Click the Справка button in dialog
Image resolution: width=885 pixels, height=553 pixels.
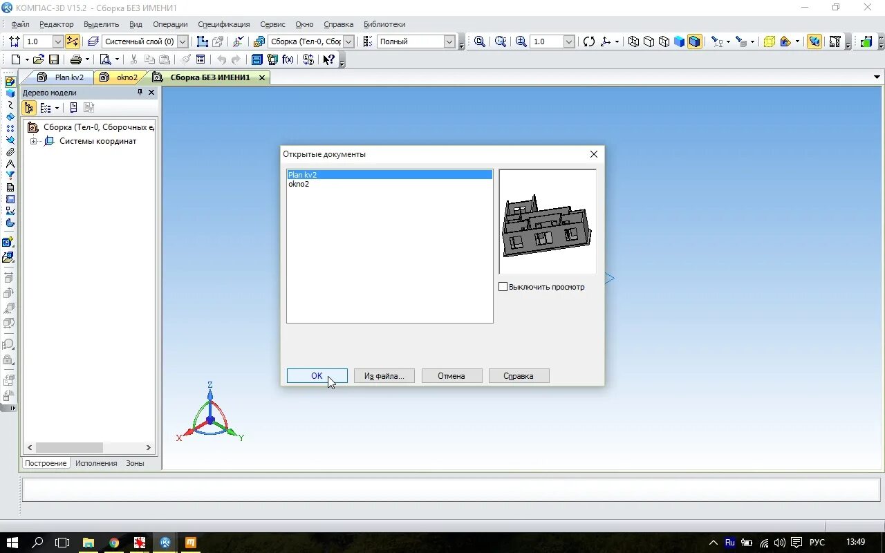(x=519, y=376)
